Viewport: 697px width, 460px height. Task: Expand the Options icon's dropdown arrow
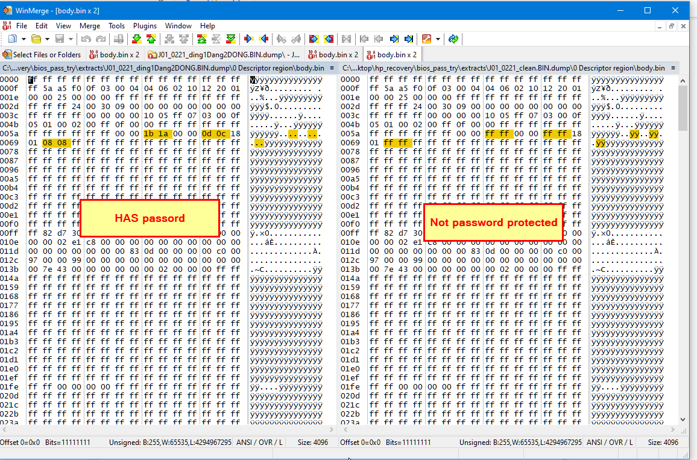tap(438, 39)
